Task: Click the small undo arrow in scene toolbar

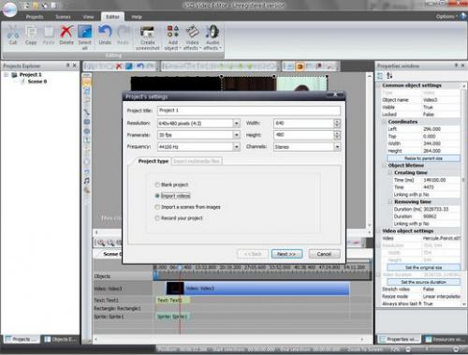Action: point(140,67)
